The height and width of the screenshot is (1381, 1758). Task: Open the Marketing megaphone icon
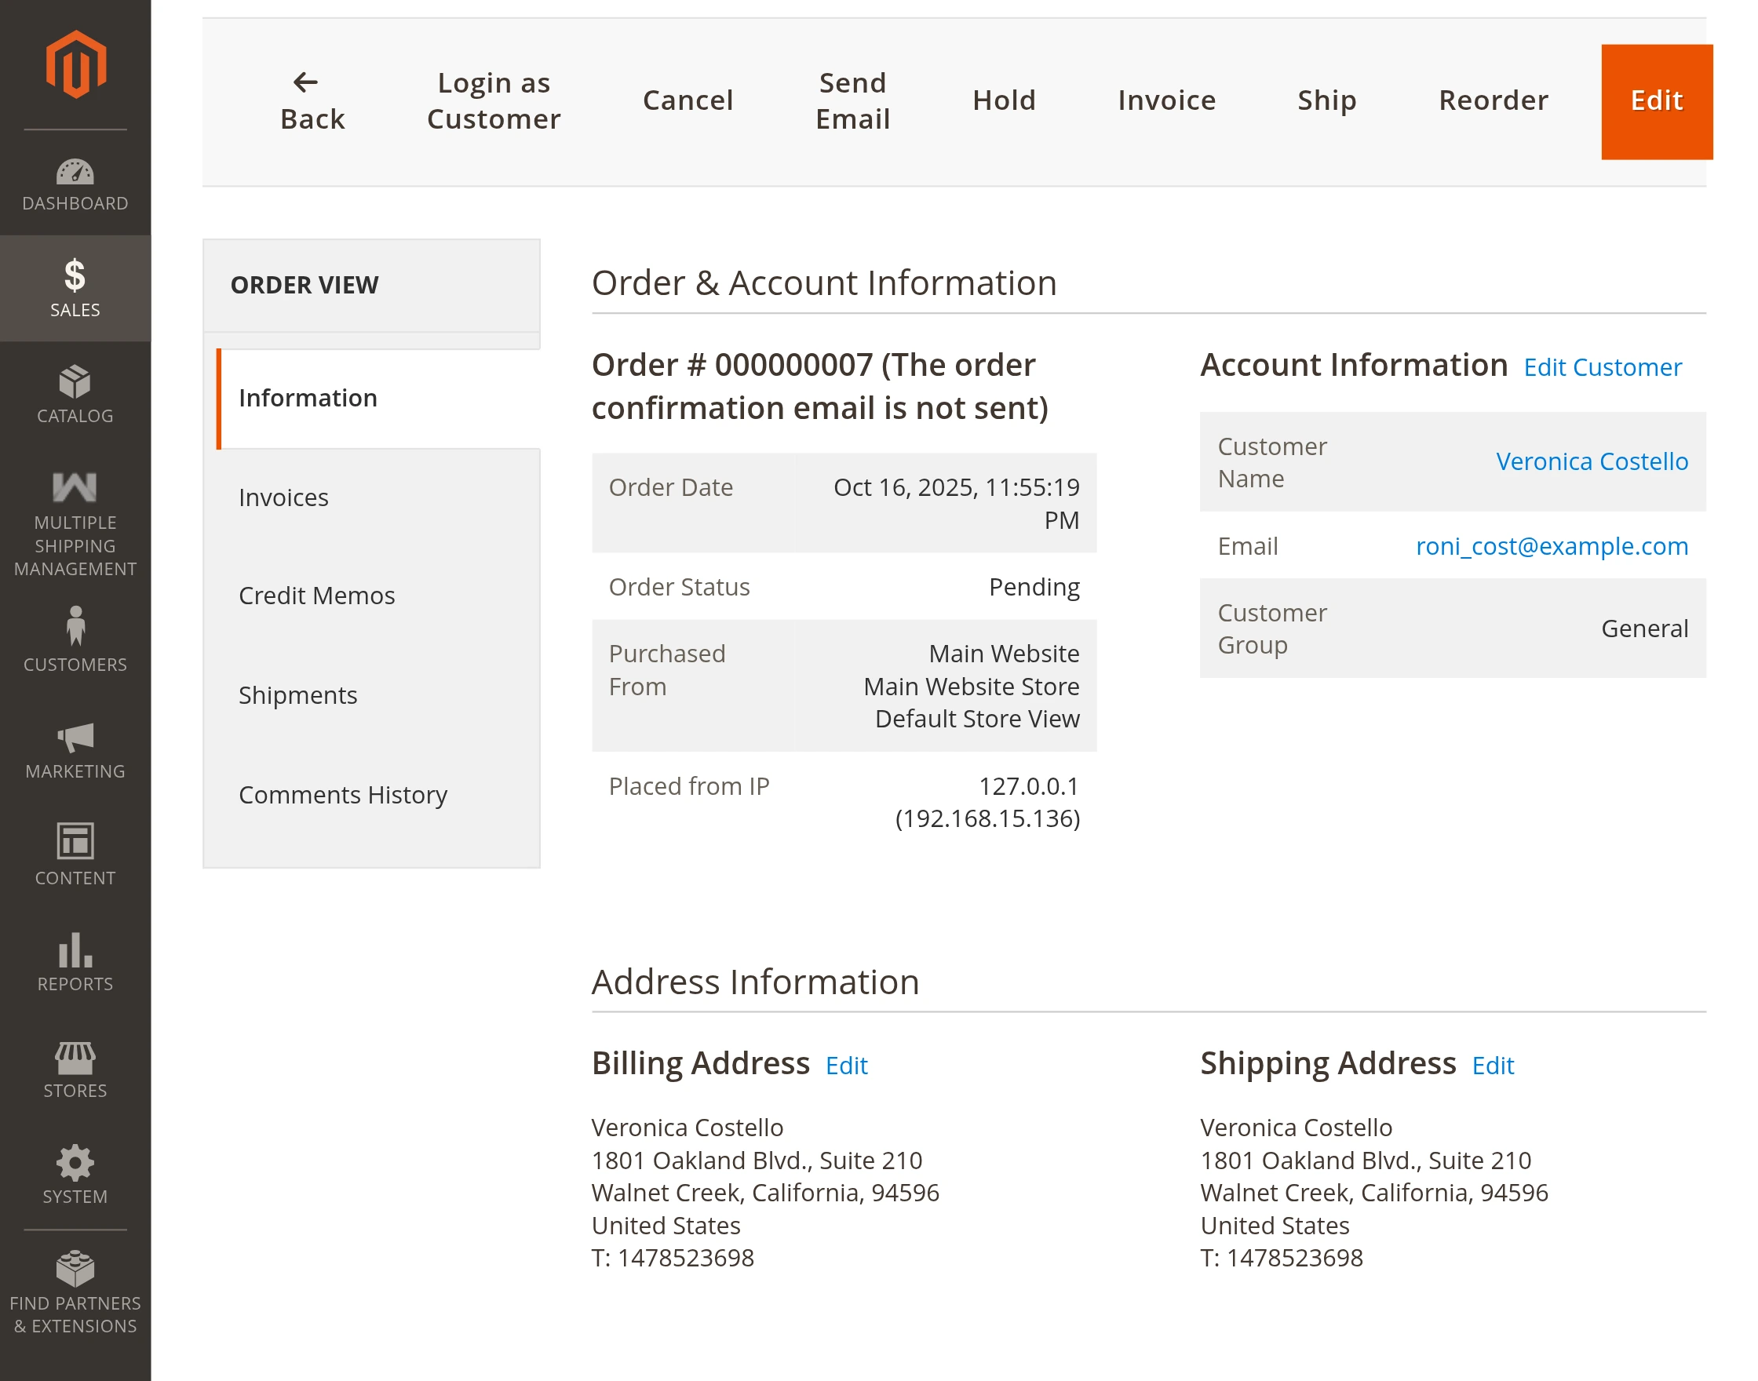pyautogui.click(x=75, y=738)
